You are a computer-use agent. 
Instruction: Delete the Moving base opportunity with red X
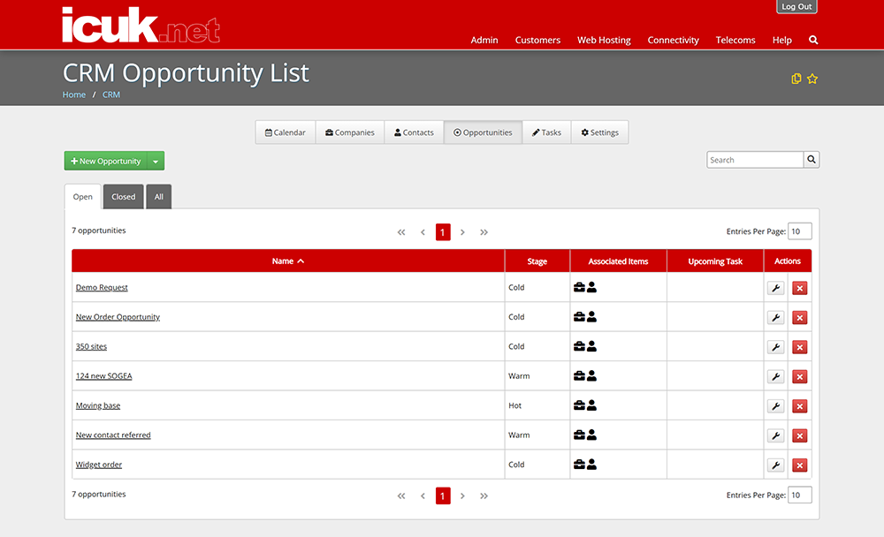point(799,406)
